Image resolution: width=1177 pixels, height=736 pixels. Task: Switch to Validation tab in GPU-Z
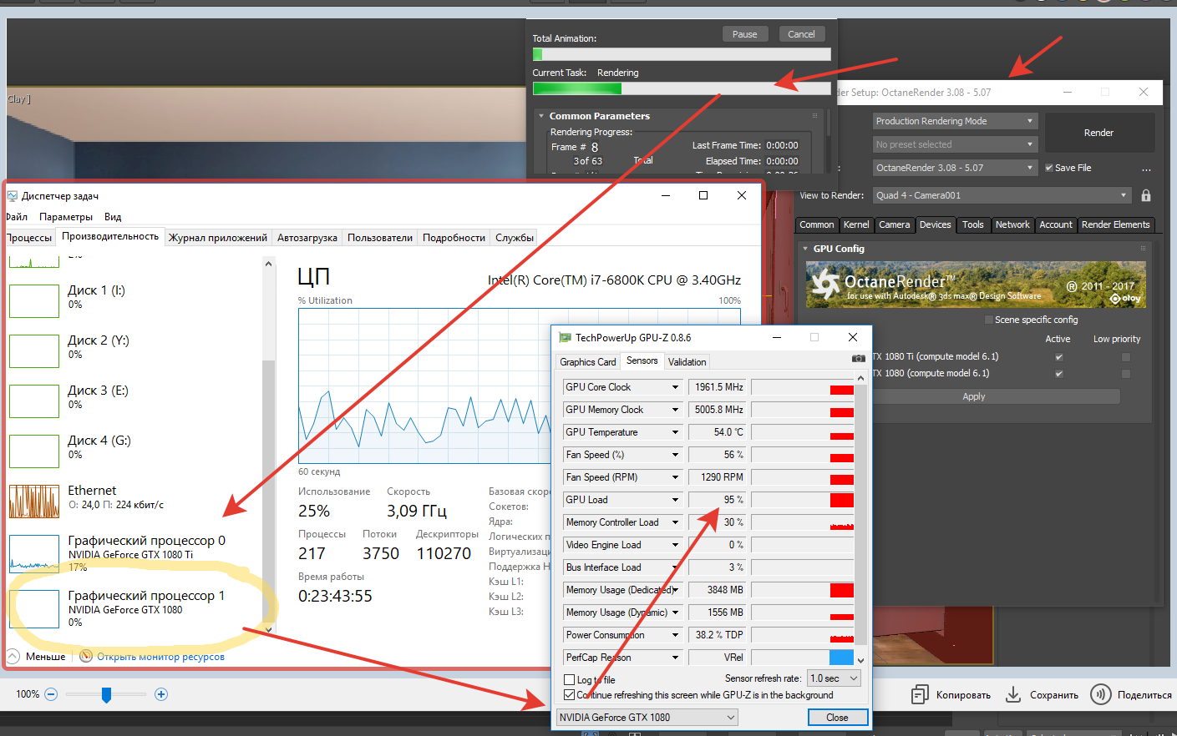pos(687,362)
